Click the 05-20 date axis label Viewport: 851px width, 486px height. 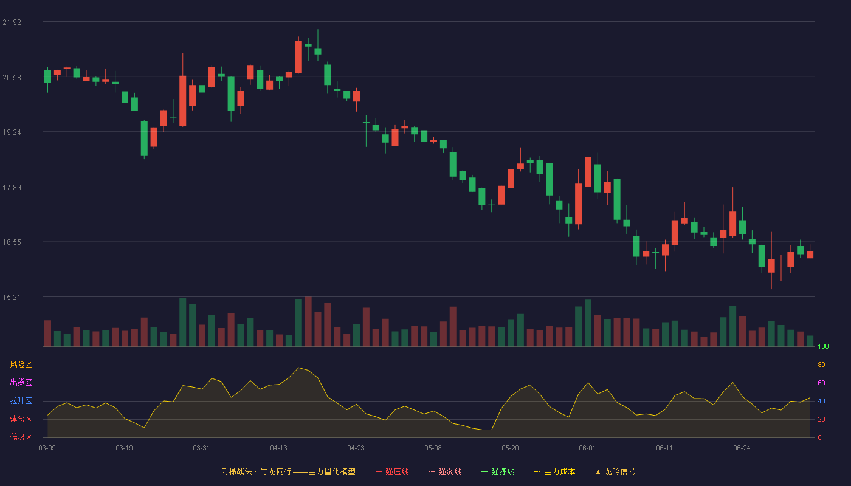[x=511, y=448]
